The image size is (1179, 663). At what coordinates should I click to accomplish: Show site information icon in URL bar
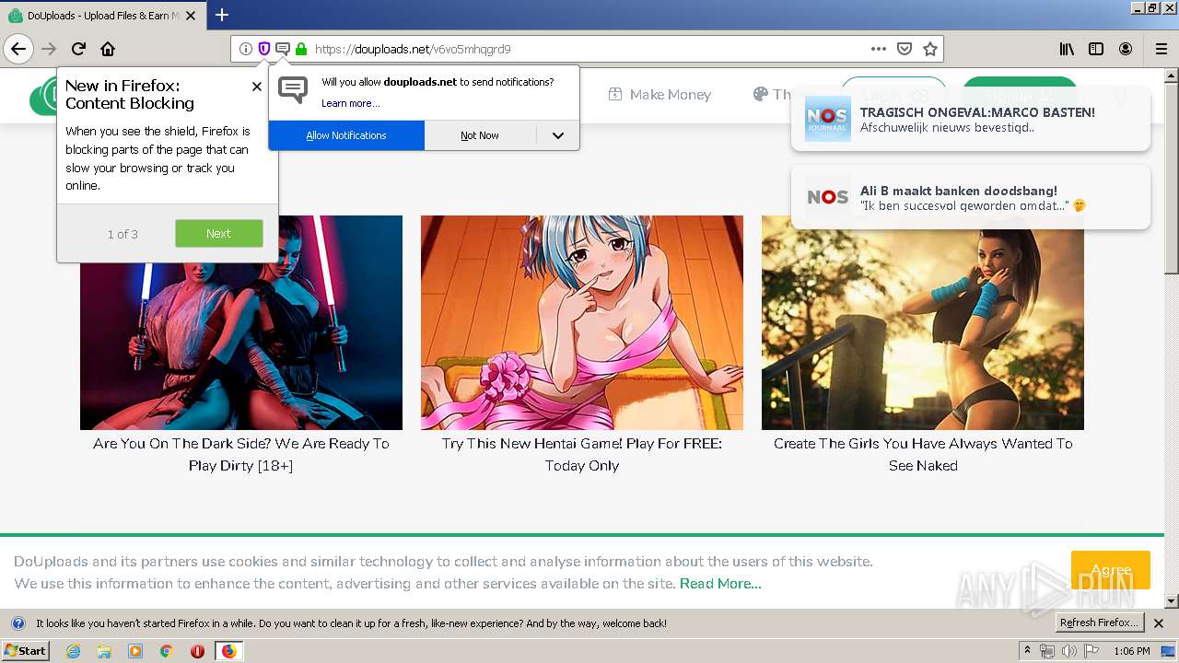point(246,49)
